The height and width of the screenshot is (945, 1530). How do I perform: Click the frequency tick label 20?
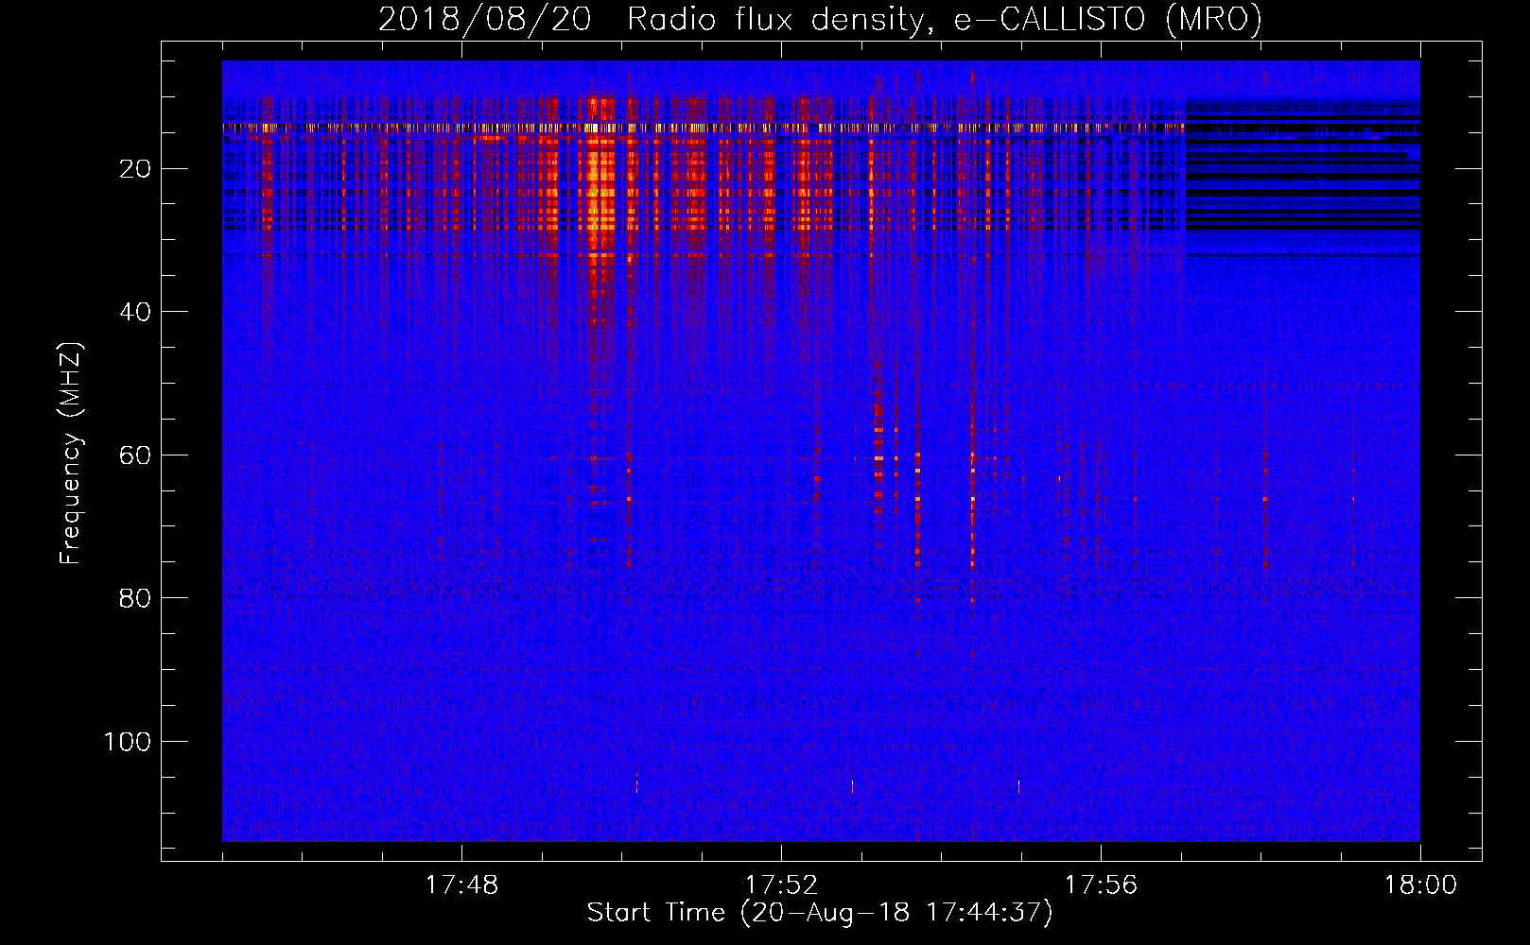click(135, 169)
